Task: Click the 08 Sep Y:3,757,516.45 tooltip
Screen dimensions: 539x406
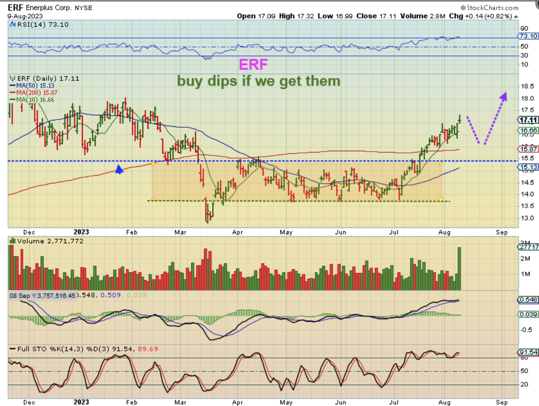Action: point(42,296)
